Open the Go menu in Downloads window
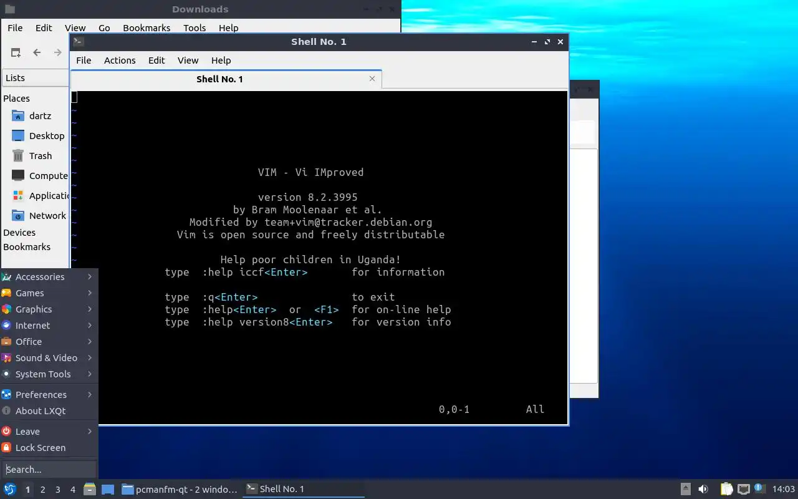The width and height of the screenshot is (798, 499). (x=104, y=28)
